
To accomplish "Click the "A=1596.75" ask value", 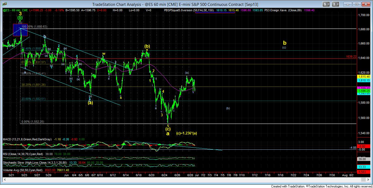I will coord(88,10).
